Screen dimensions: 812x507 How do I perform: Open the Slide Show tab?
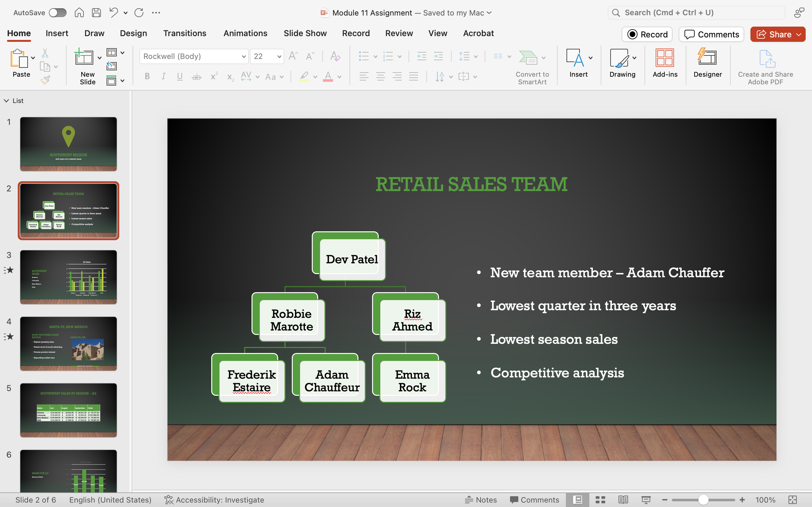pos(305,33)
